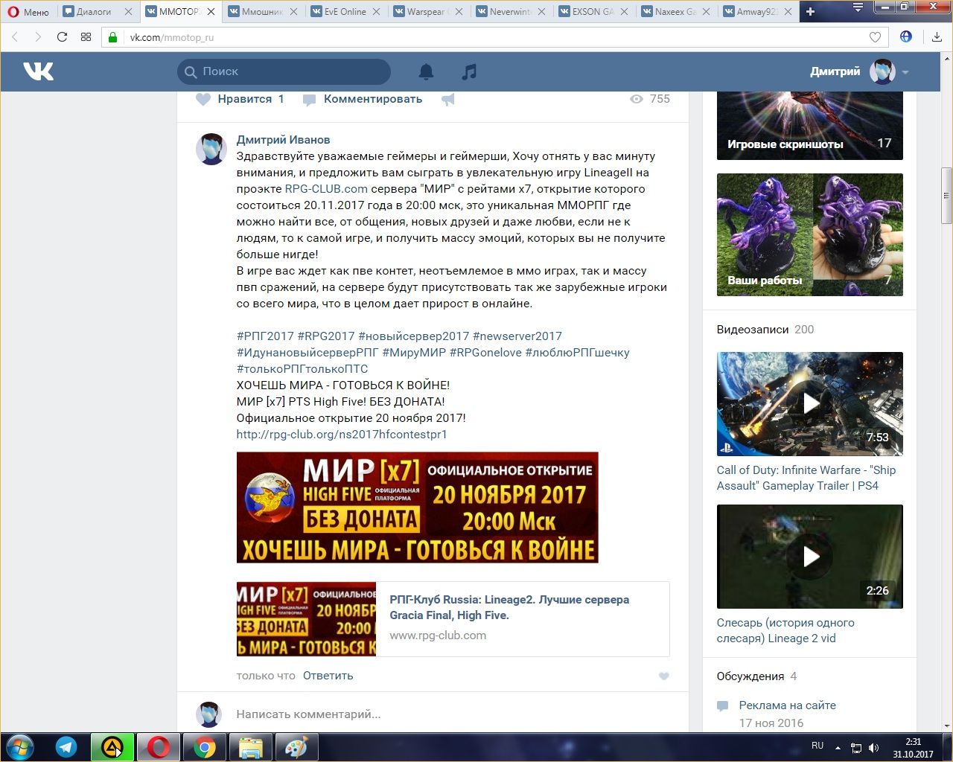Add page to bookmarks with heart icon
The height and width of the screenshot is (762, 953).
(875, 37)
